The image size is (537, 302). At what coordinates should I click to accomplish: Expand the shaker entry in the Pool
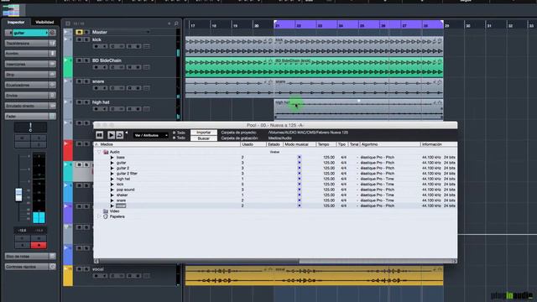click(112, 195)
